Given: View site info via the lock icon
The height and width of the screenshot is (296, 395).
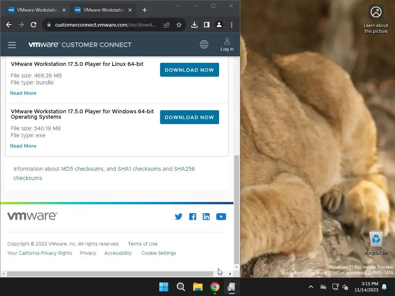Looking at the screenshot, I should tap(49, 25).
